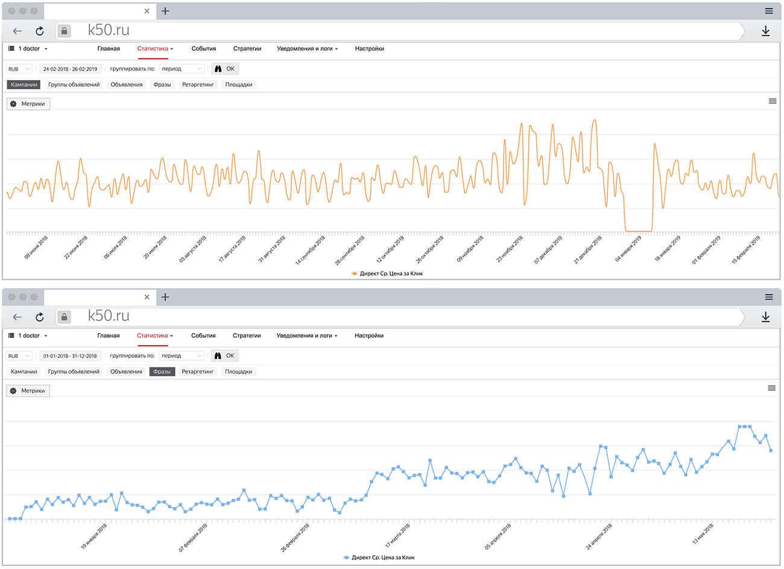Open RUB currency dropdown in top window

pyautogui.click(x=19, y=69)
